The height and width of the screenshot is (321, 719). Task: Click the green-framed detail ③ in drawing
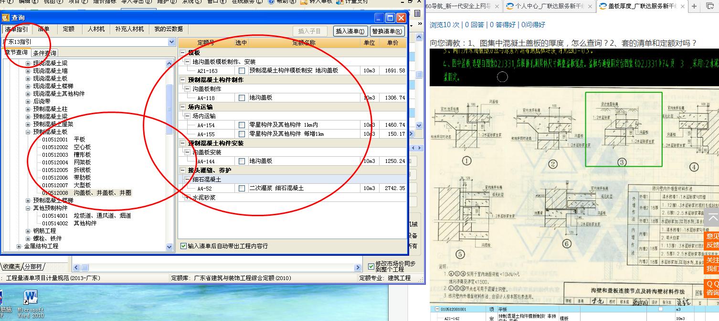pos(624,129)
